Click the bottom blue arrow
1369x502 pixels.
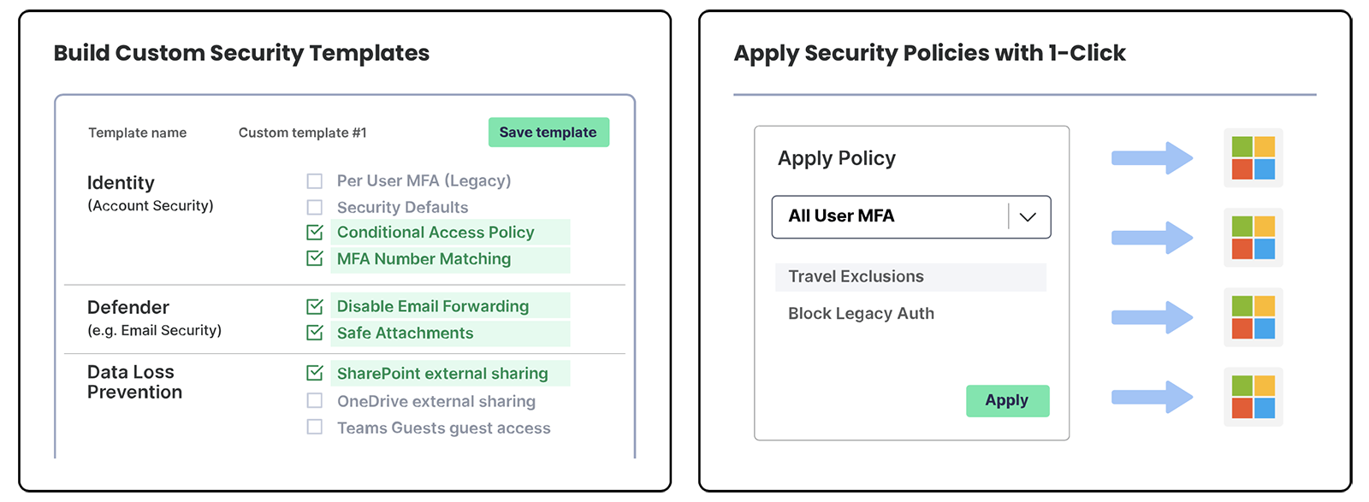point(1152,397)
